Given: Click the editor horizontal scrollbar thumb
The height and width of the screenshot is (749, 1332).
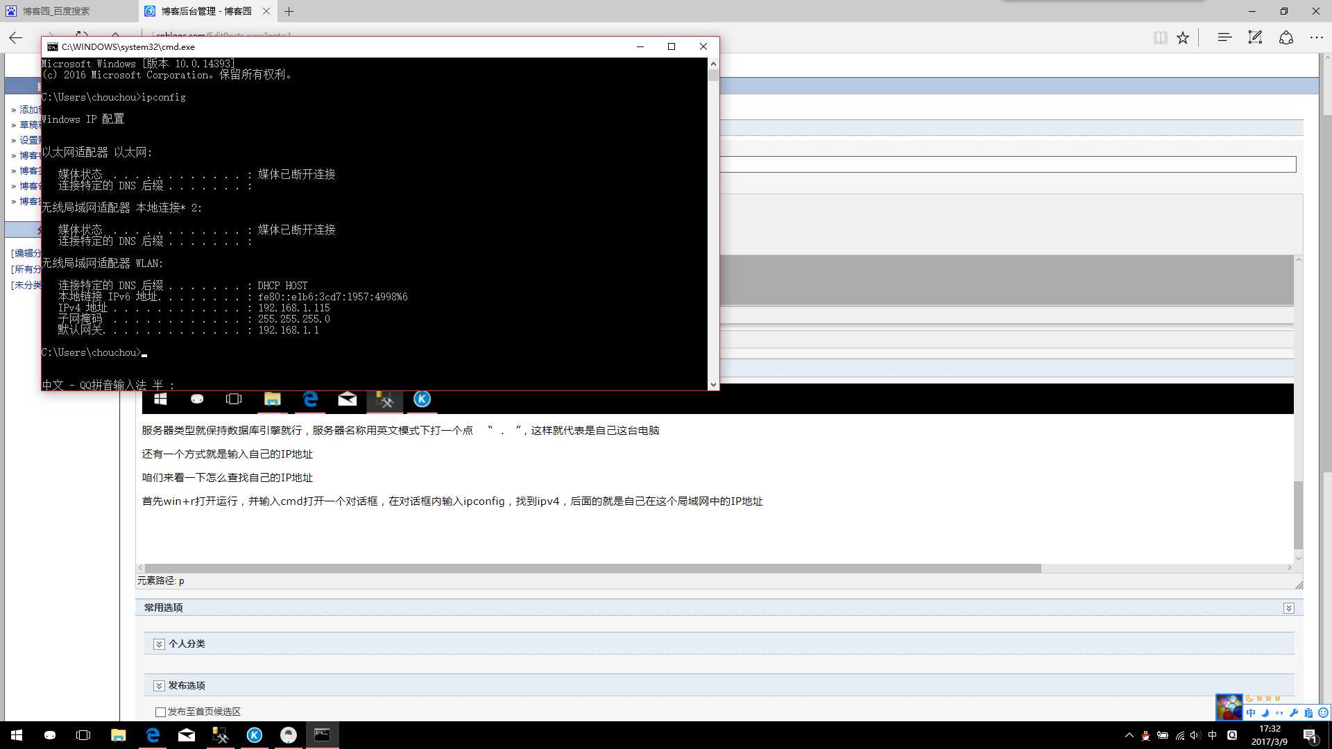Looking at the screenshot, I should pyautogui.click(x=593, y=568).
